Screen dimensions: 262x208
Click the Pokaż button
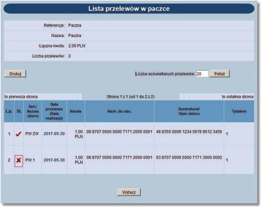[219, 74]
